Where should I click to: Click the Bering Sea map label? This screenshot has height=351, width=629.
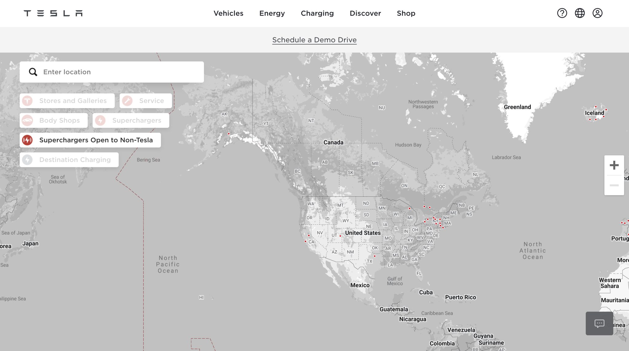(148, 160)
